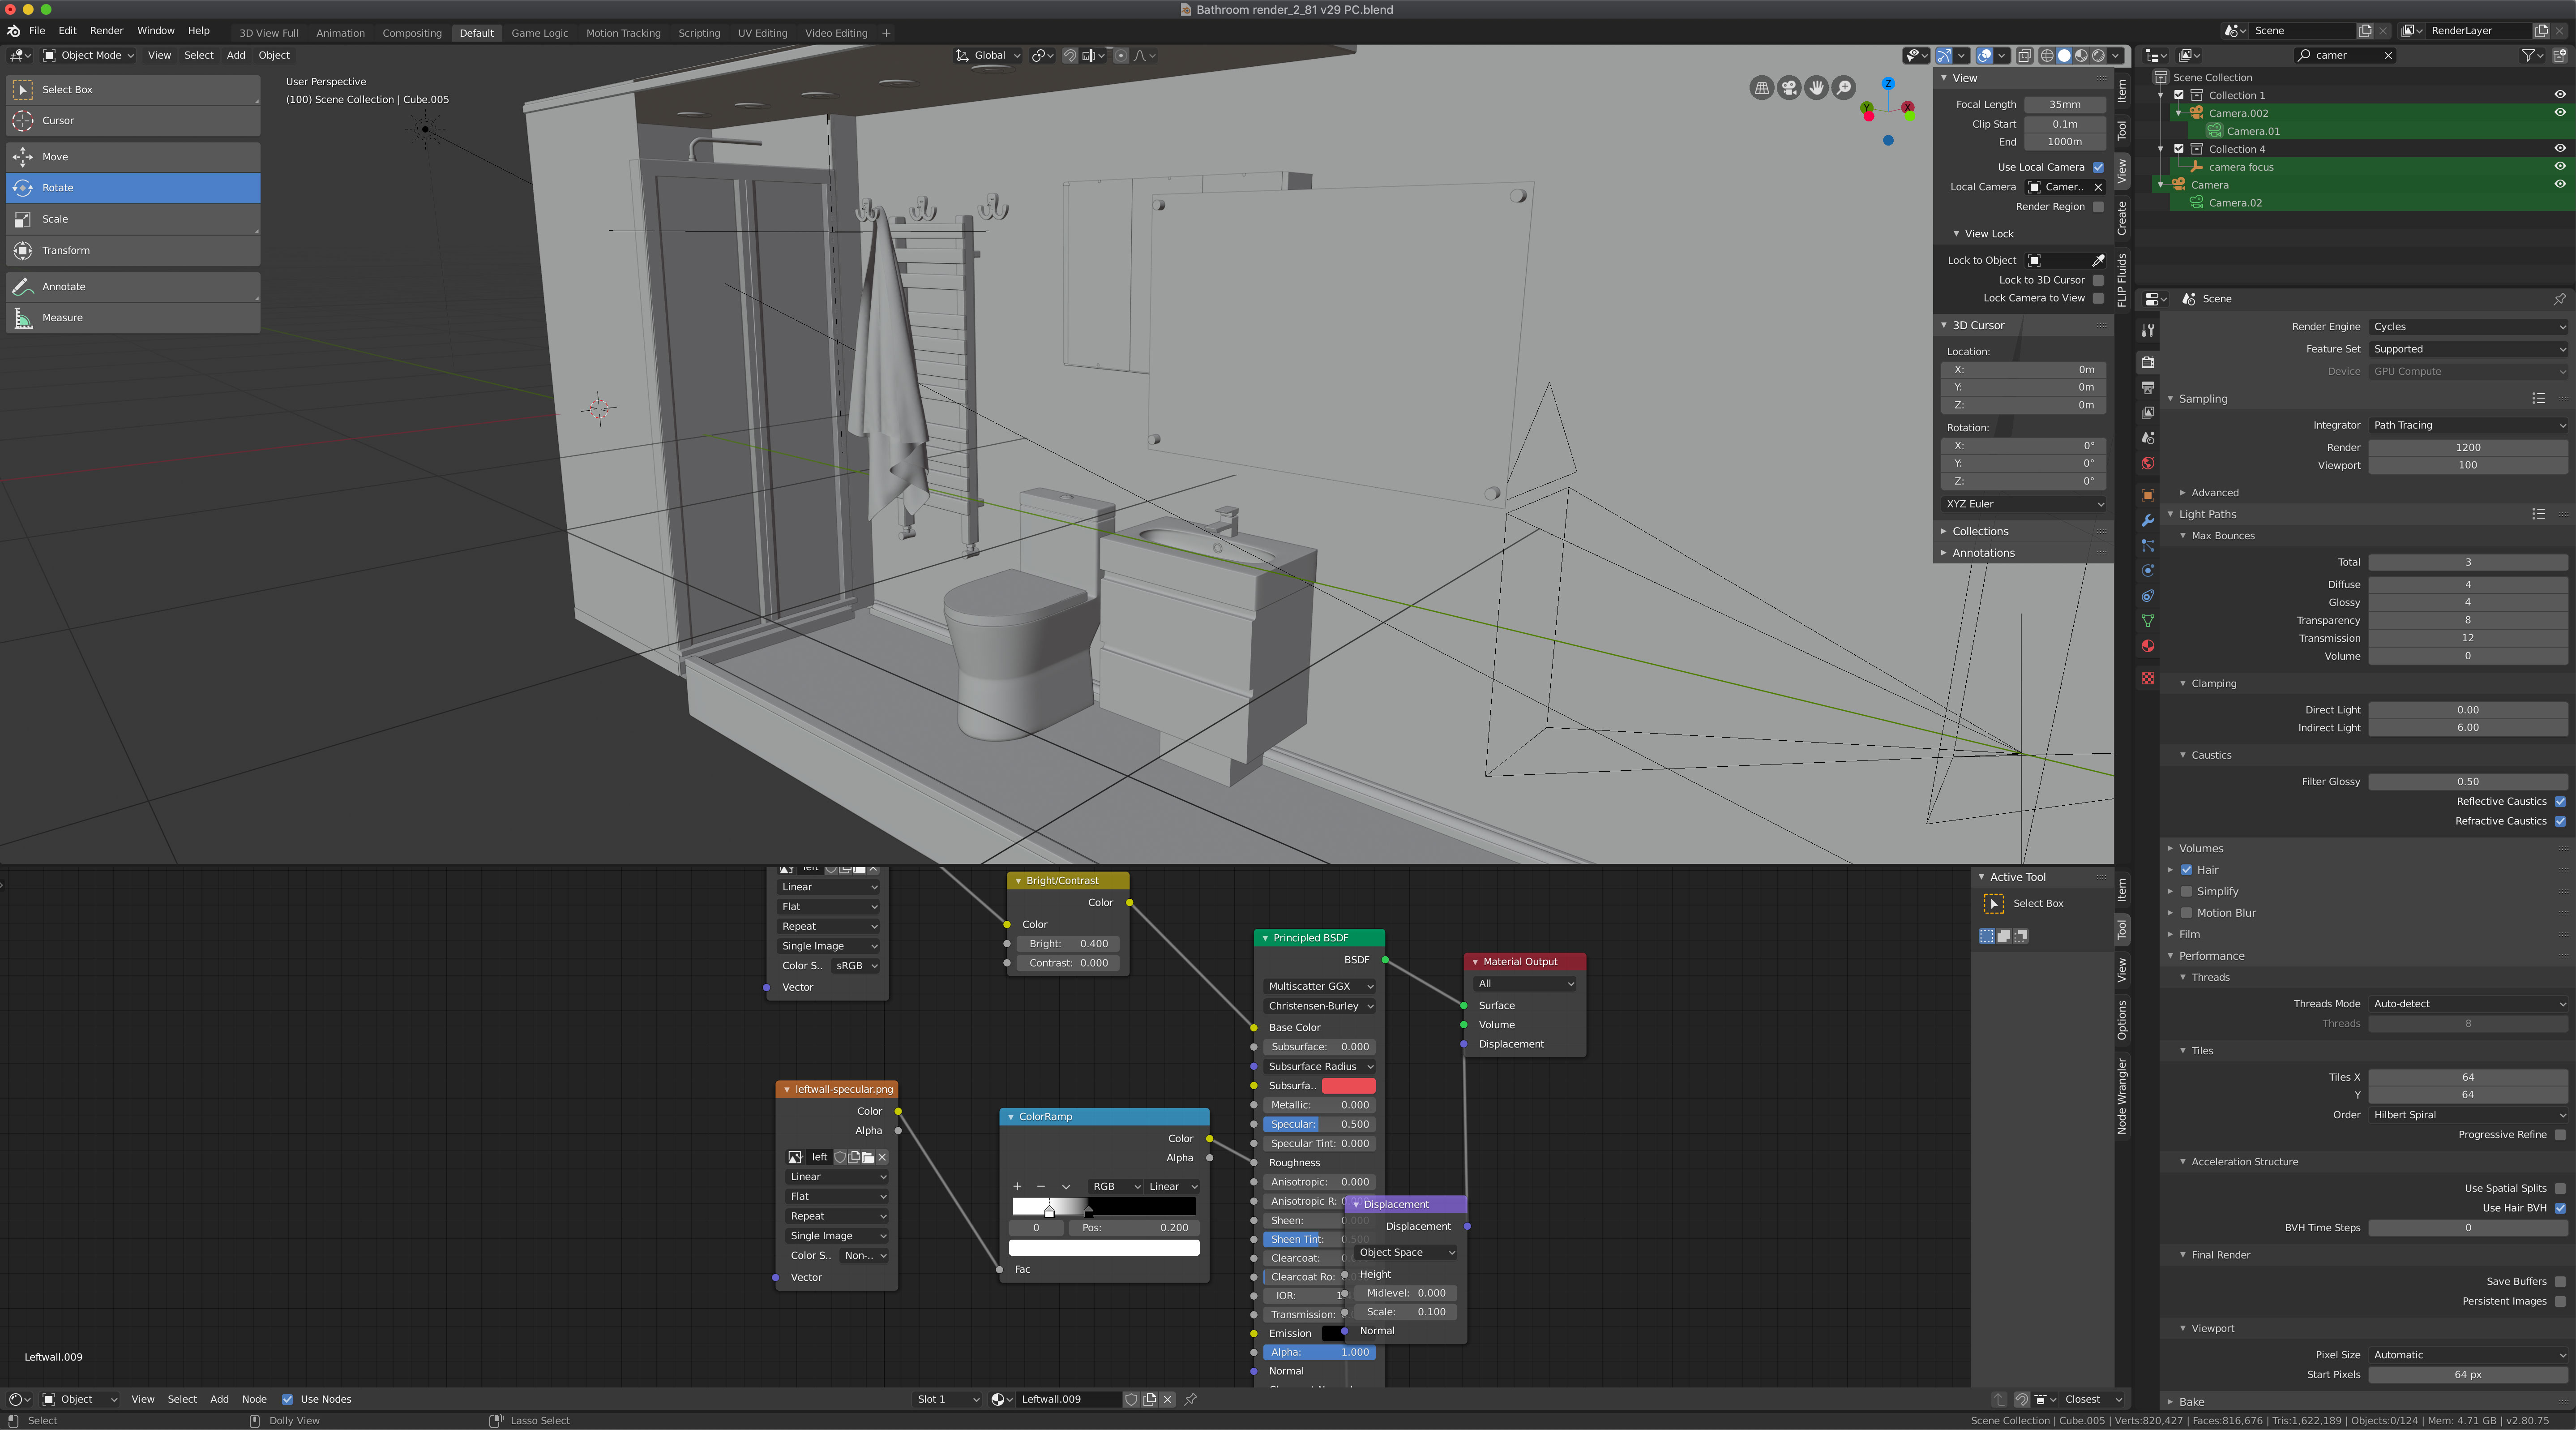The height and width of the screenshot is (1430, 2576).
Task: Open the View Layer properties tab
Action: (x=2147, y=412)
